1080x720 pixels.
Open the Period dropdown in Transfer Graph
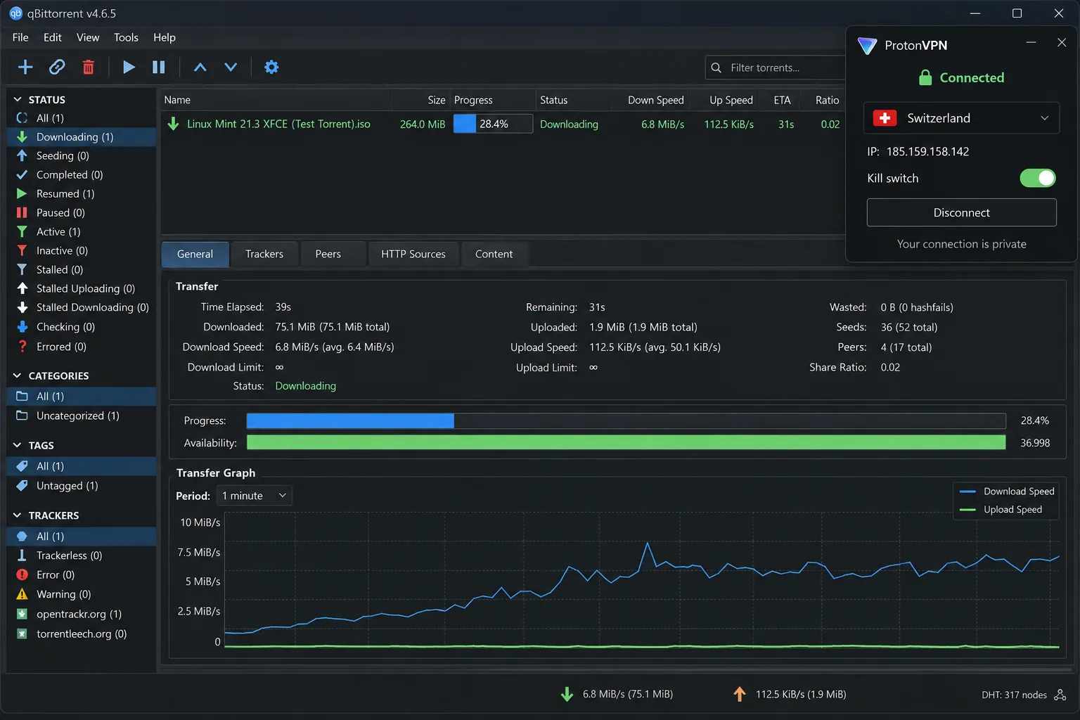pyautogui.click(x=255, y=496)
